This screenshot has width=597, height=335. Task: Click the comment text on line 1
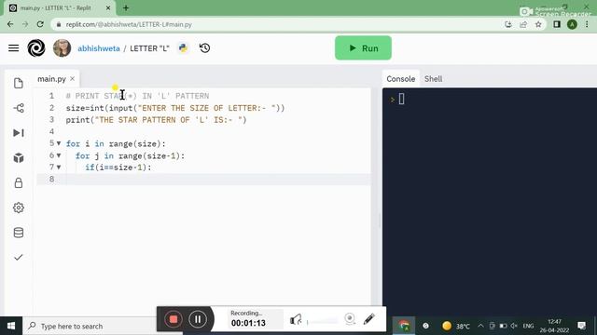point(137,96)
